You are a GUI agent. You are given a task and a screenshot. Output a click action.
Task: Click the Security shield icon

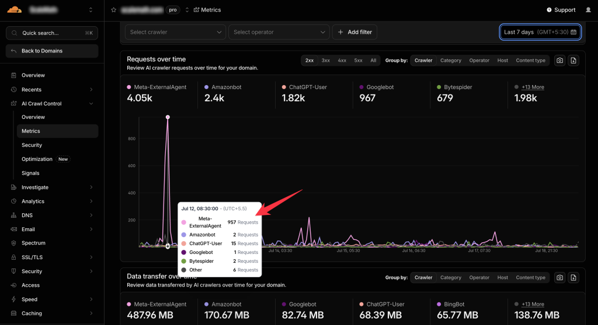(14, 271)
